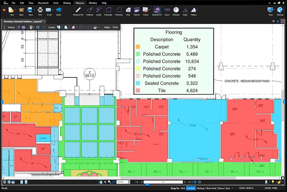
Task: Enable Show Grid in status bar
Action: [x=211, y=188]
